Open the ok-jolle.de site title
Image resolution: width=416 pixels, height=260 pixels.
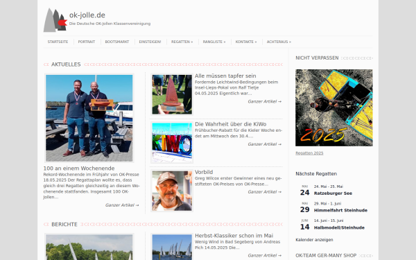(87, 15)
